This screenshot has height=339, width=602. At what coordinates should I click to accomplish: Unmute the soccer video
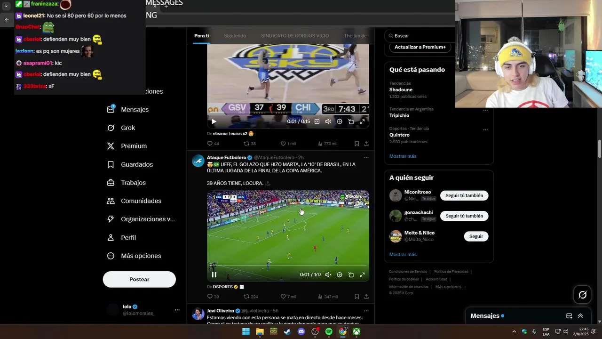click(x=328, y=274)
